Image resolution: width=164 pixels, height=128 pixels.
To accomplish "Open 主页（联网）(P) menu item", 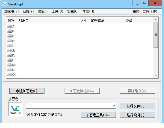I will 145,11.
